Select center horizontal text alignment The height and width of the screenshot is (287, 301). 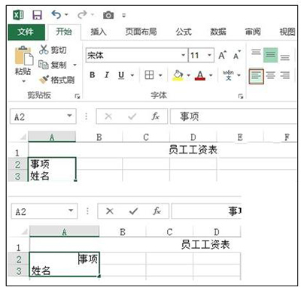[271, 75]
